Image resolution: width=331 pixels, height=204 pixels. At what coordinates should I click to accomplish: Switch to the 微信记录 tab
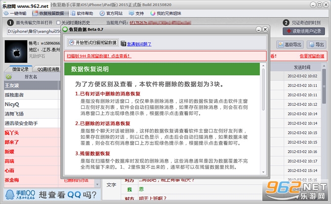20,69
